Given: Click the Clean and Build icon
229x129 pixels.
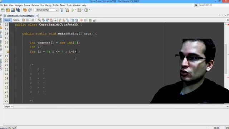Looking at the screenshot, I should point(67,10).
